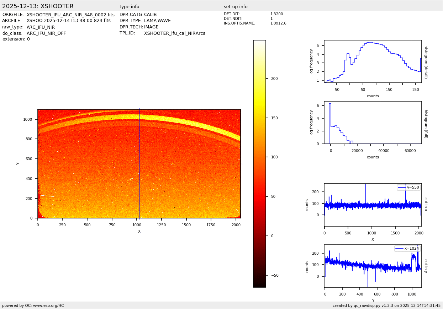Open the histogram (full) plot
Viewport: 443px width, 309px height.
click(x=373, y=123)
